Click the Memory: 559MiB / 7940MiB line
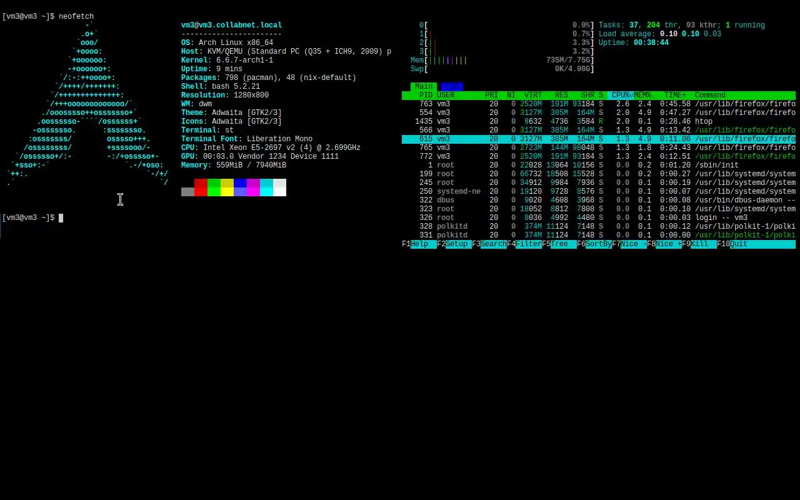Viewport: 800px width, 500px height. tap(234, 165)
